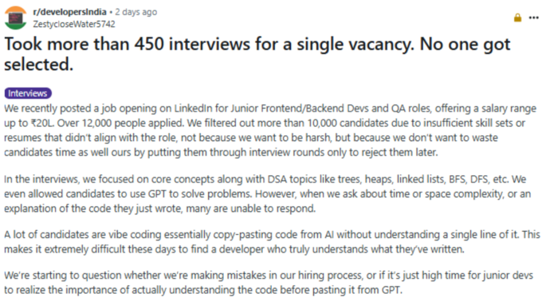The height and width of the screenshot is (305, 542).
Task: Select the paragraph about the LinkedIn job opening
Action: pos(270,131)
